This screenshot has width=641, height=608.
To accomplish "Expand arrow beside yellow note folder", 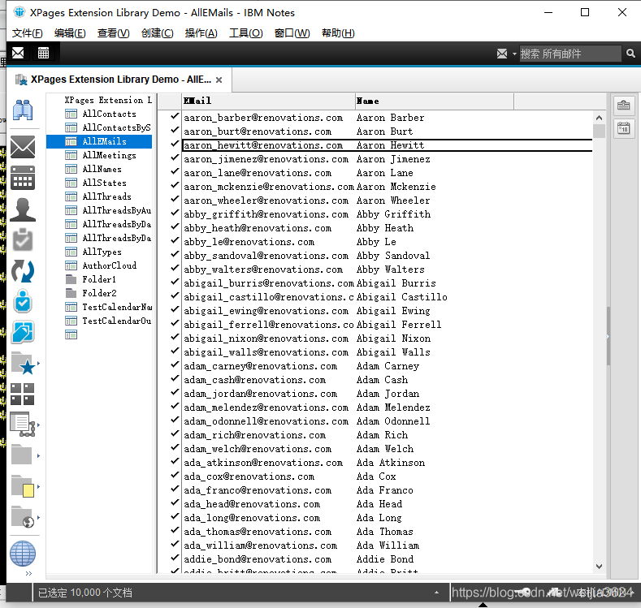I will pos(38,486).
